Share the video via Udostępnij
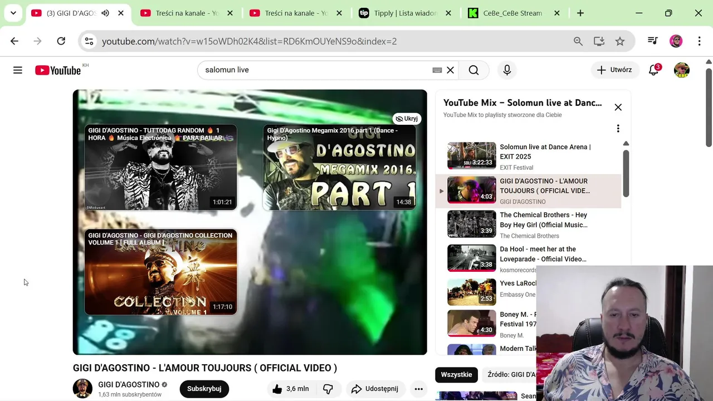The height and width of the screenshot is (401, 713). [x=374, y=389]
